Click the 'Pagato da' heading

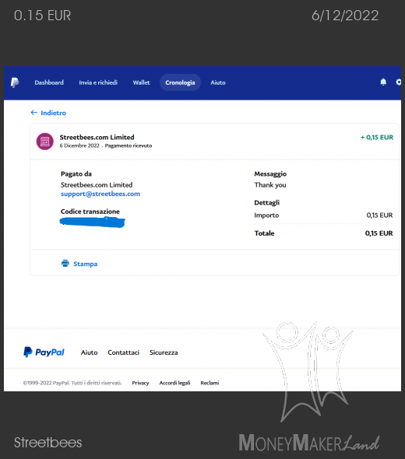76,174
